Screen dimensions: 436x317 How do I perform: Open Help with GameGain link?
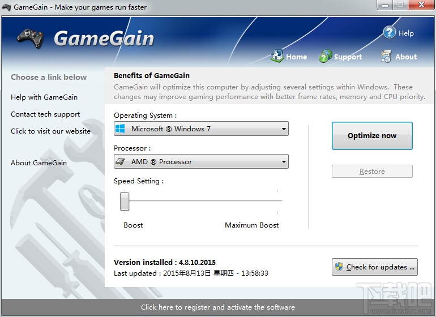point(44,97)
